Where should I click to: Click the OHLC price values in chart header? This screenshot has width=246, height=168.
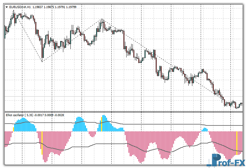(52, 7)
